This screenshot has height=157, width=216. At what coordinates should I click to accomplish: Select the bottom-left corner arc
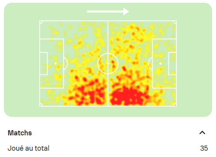pos(41,105)
